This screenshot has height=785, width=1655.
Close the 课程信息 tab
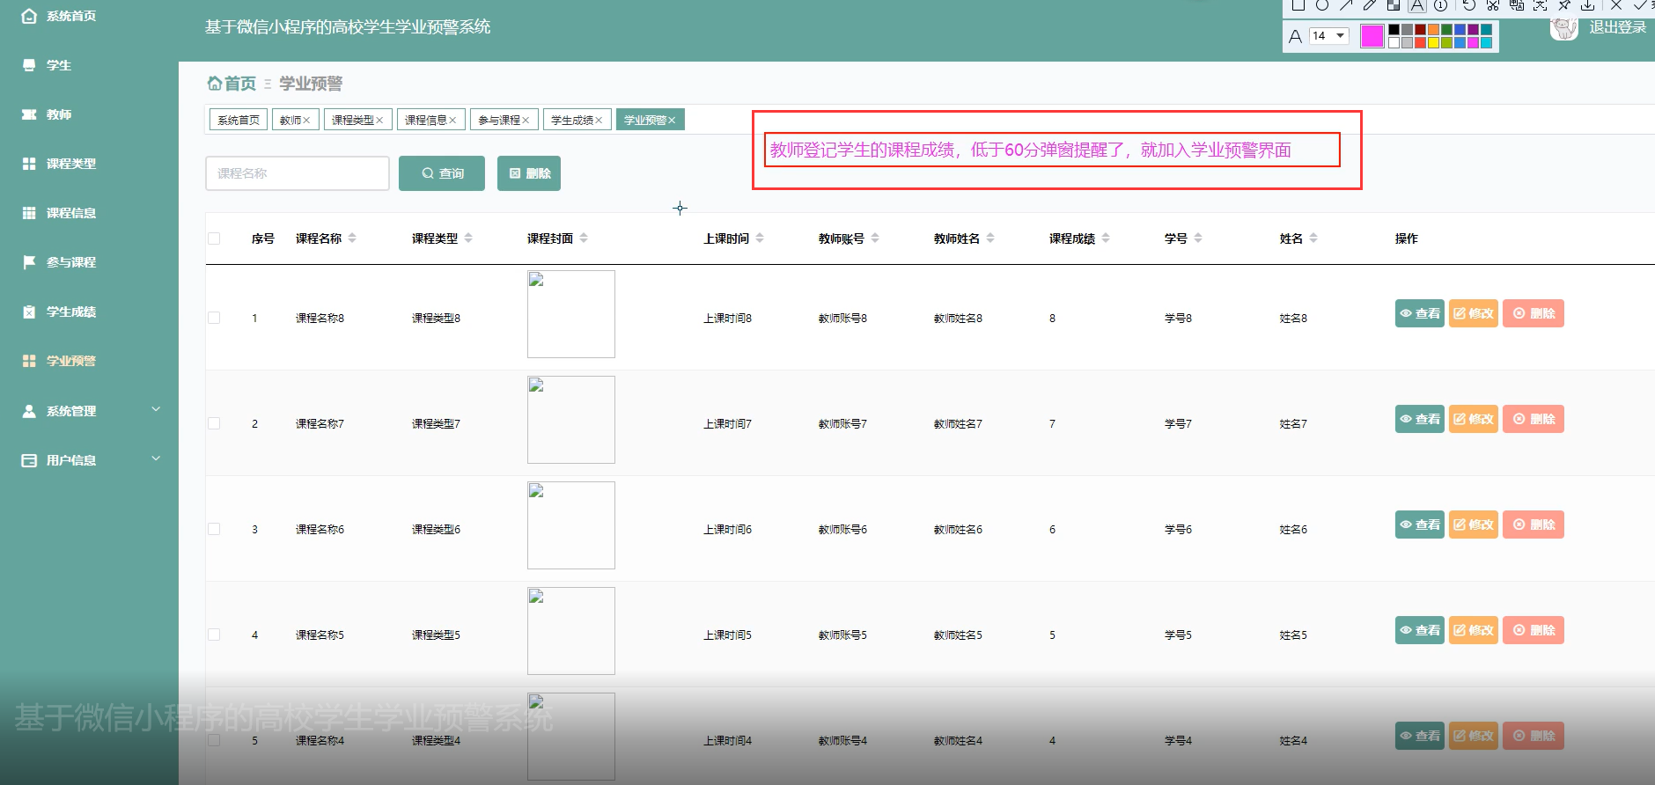[x=452, y=121]
